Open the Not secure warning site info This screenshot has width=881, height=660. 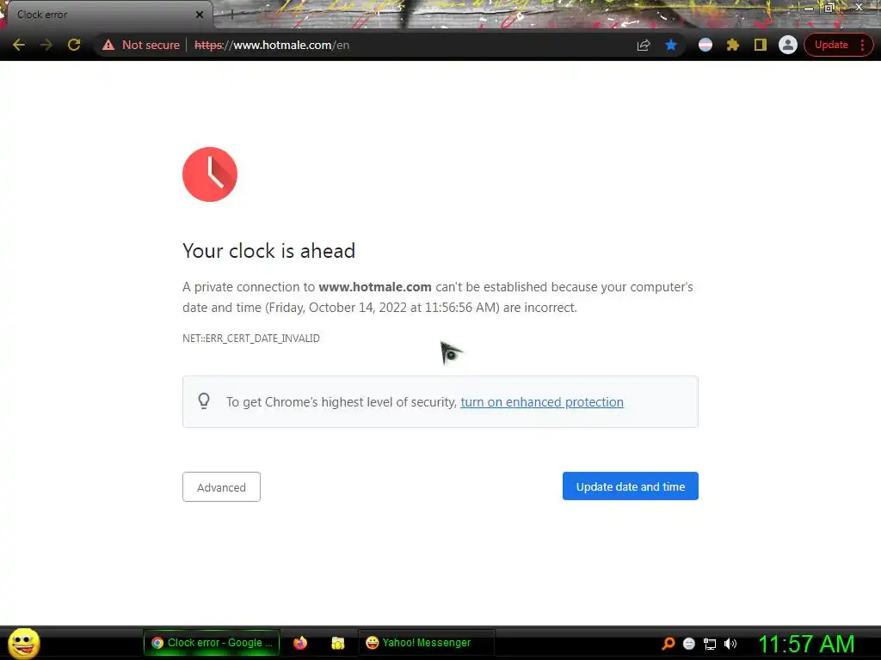(x=140, y=45)
